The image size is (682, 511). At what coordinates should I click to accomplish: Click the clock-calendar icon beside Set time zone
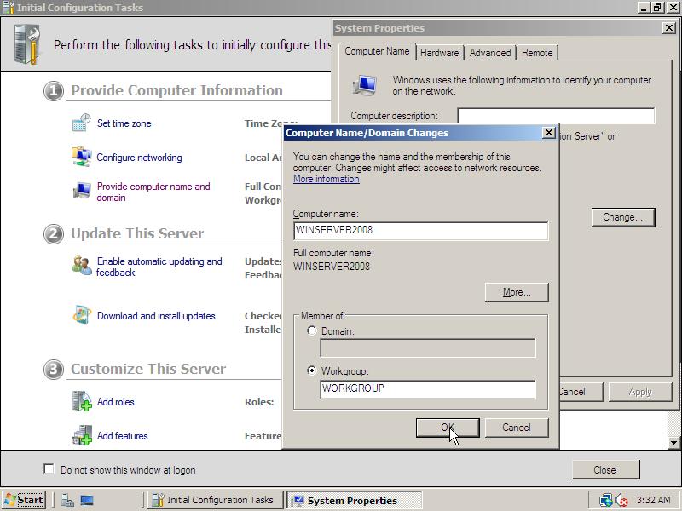coord(81,123)
